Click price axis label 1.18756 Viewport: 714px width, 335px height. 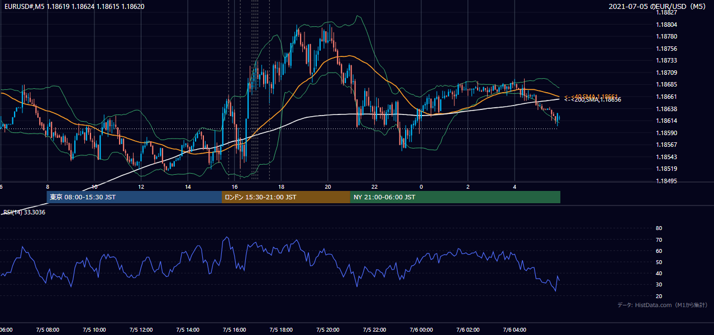pyautogui.click(x=667, y=49)
